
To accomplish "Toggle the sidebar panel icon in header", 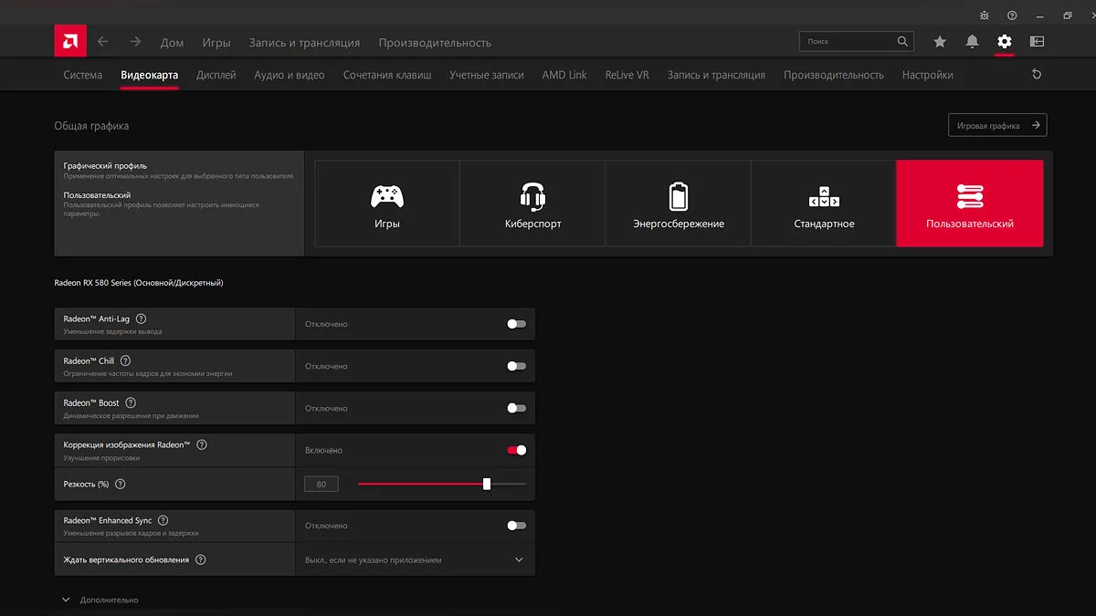I will coord(1037,42).
